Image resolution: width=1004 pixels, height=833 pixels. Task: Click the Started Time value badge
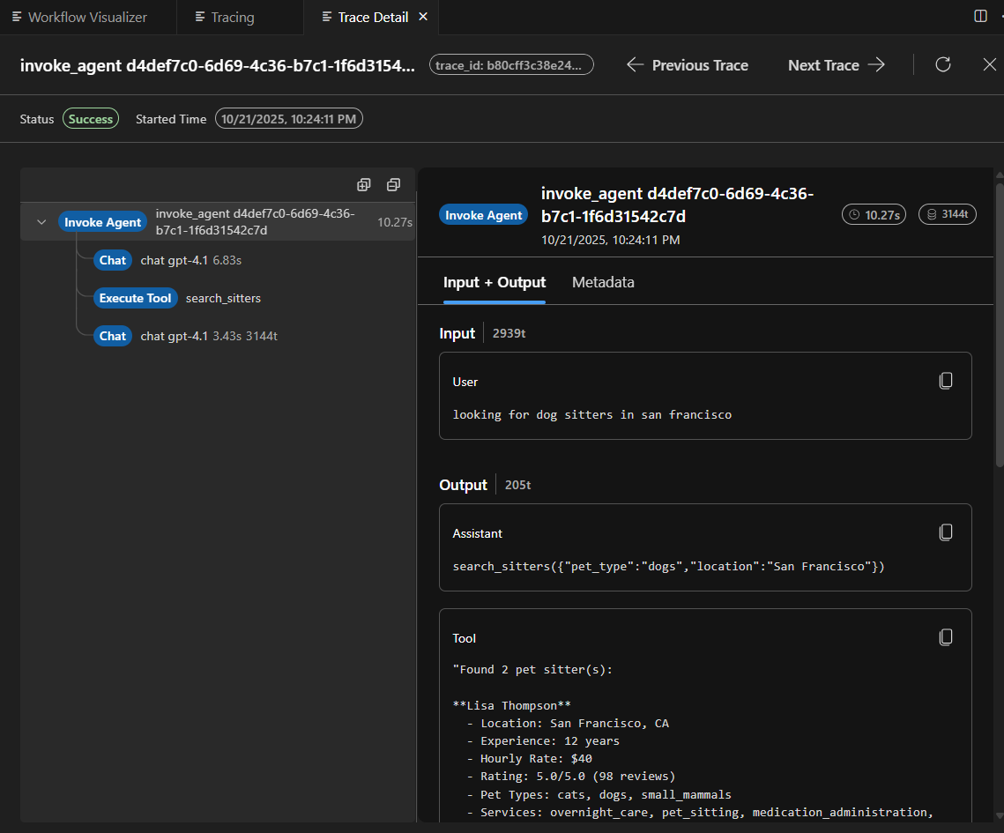point(289,118)
